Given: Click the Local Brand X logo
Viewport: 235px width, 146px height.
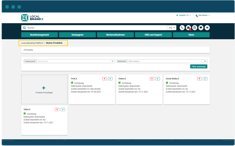Looking at the screenshot, I should coord(32,18).
